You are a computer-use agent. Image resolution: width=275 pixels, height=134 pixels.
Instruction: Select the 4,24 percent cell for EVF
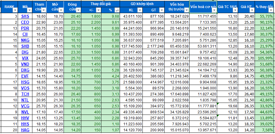(111, 76)
